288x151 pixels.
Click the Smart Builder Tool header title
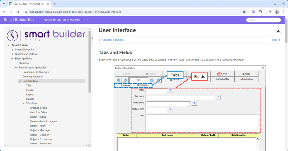[x=19, y=20]
